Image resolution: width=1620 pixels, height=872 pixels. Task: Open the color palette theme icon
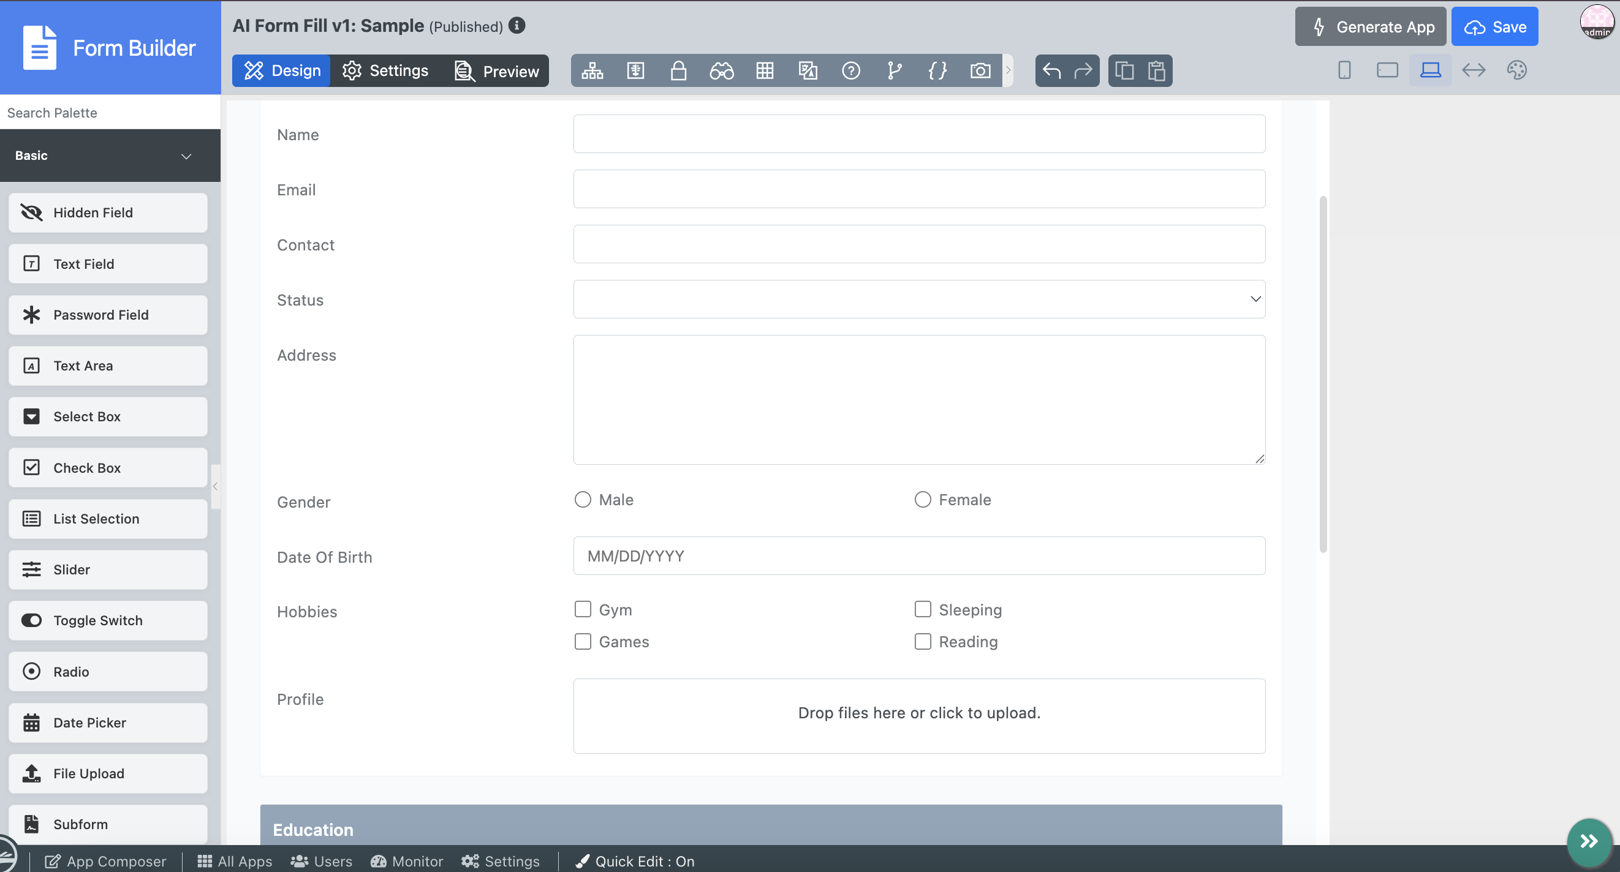(1516, 70)
